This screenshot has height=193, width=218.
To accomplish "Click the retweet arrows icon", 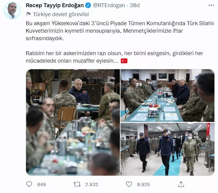I will pos(77,184).
